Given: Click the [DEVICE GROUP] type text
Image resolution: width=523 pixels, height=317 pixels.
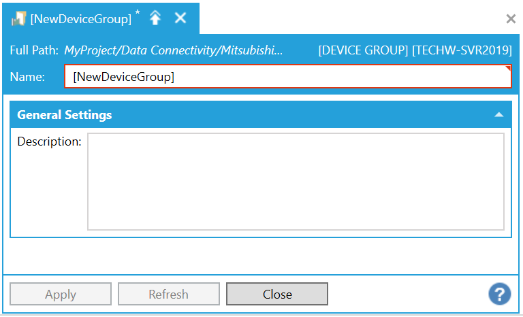Looking at the screenshot, I should coord(363,50).
